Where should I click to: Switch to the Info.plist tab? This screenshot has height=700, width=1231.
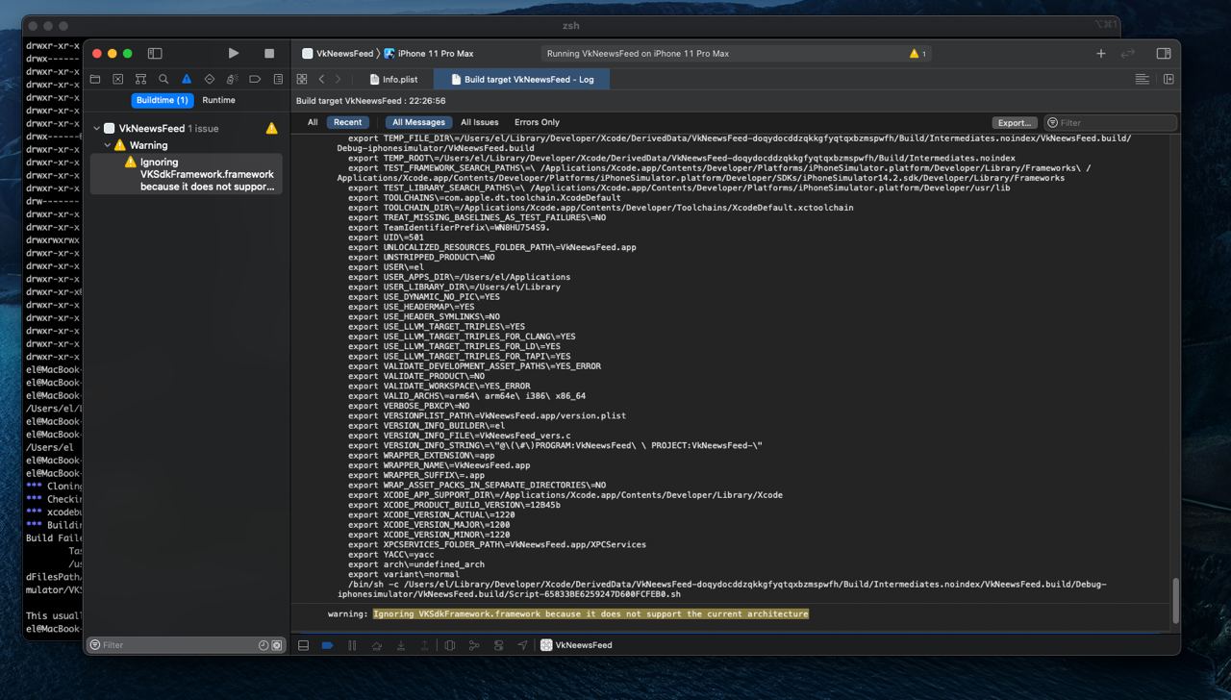(393, 79)
